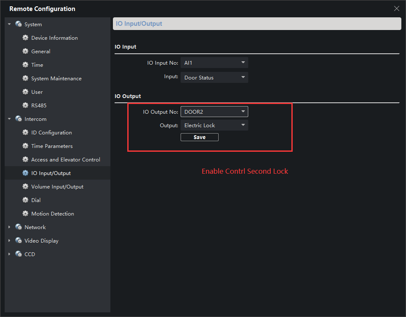The image size is (406, 317).
Task: Open Device Information settings page
Action: [x=55, y=38]
